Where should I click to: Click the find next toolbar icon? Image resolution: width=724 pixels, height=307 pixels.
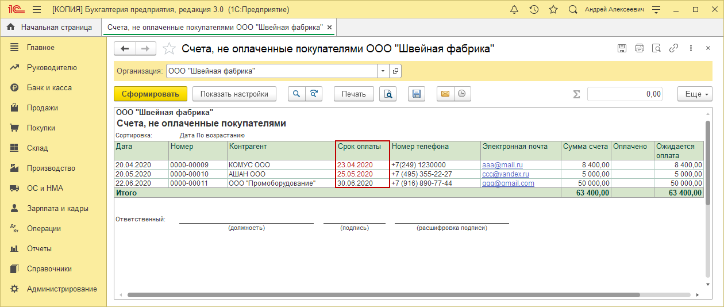[314, 94]
